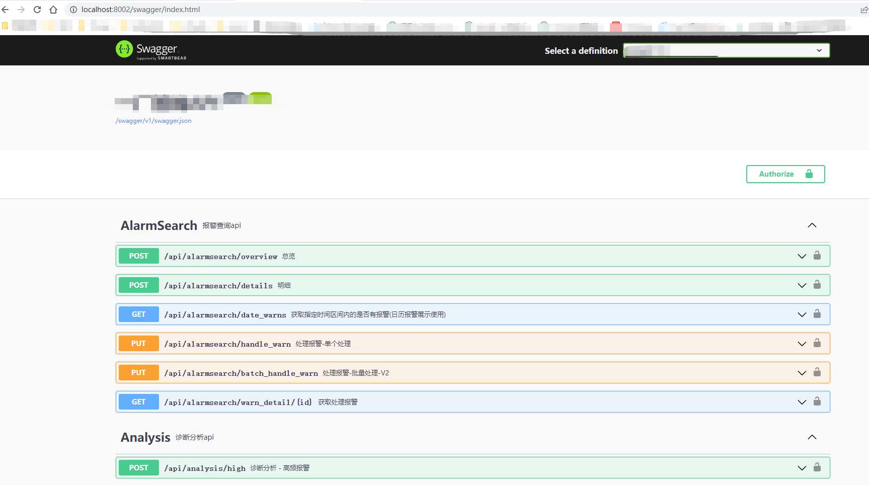869x485 pixels.
Task: Click the lock icon on /api/alarmsearch/details
Action: [x=817, y=285]
